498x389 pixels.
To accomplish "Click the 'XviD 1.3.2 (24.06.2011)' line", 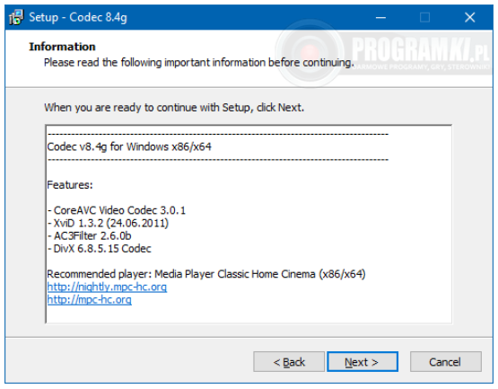I will [x=108, y=223].
